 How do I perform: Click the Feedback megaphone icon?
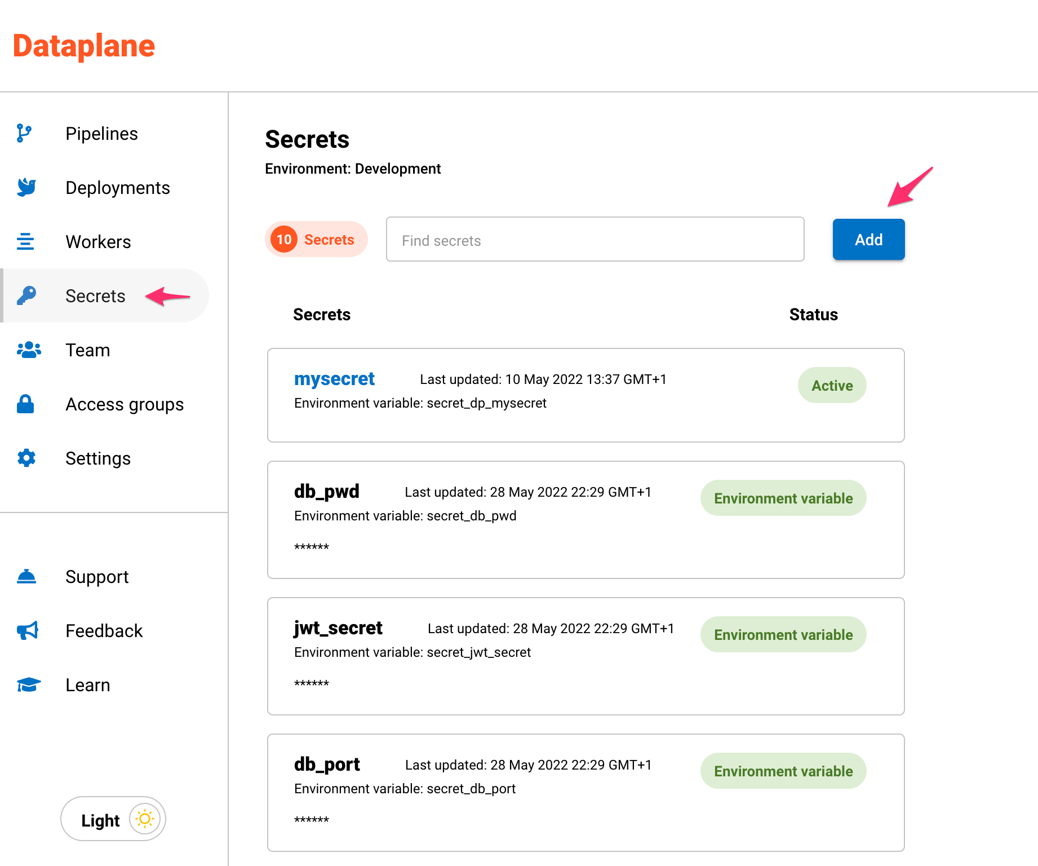(x=28, y=630)
